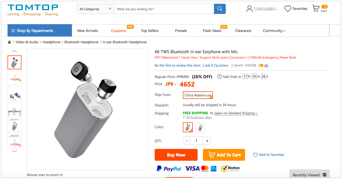Expand the JP¥ currency selector
This screenshot has height=179, width=342.
click(171, 84)
